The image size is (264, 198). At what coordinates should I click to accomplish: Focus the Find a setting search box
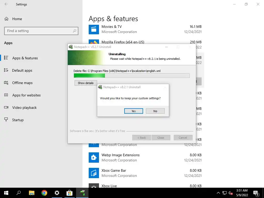[41, 31]
